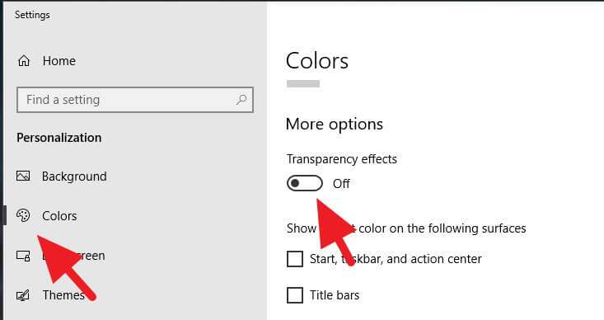Image resolution: width=604 pixels, height=320 pixels.
Task: Click the Background picture icon
Action: (x=23, y=176)
